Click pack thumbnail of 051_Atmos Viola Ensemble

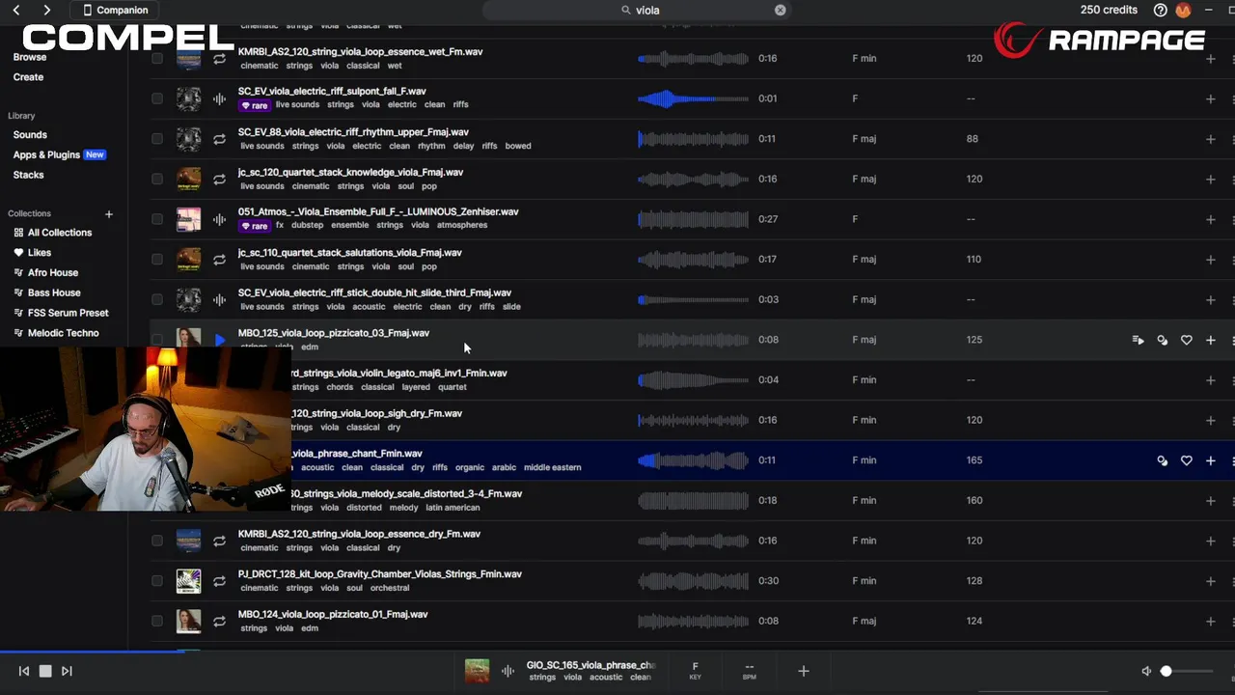pyautogui.click(x=188, y=219)
